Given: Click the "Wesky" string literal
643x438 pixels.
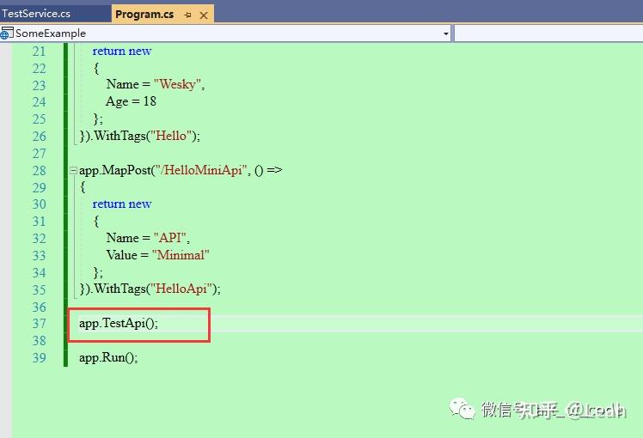Looking at the screenshot, I should pos(178,84).
